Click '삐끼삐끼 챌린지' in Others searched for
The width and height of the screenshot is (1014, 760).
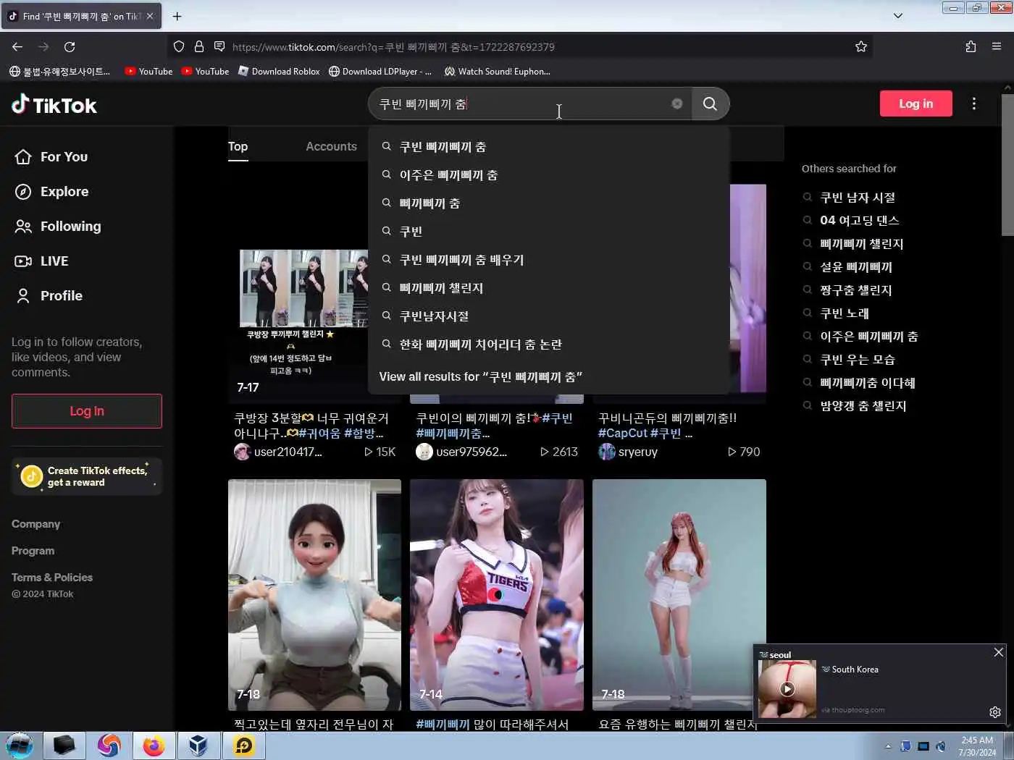862,244
